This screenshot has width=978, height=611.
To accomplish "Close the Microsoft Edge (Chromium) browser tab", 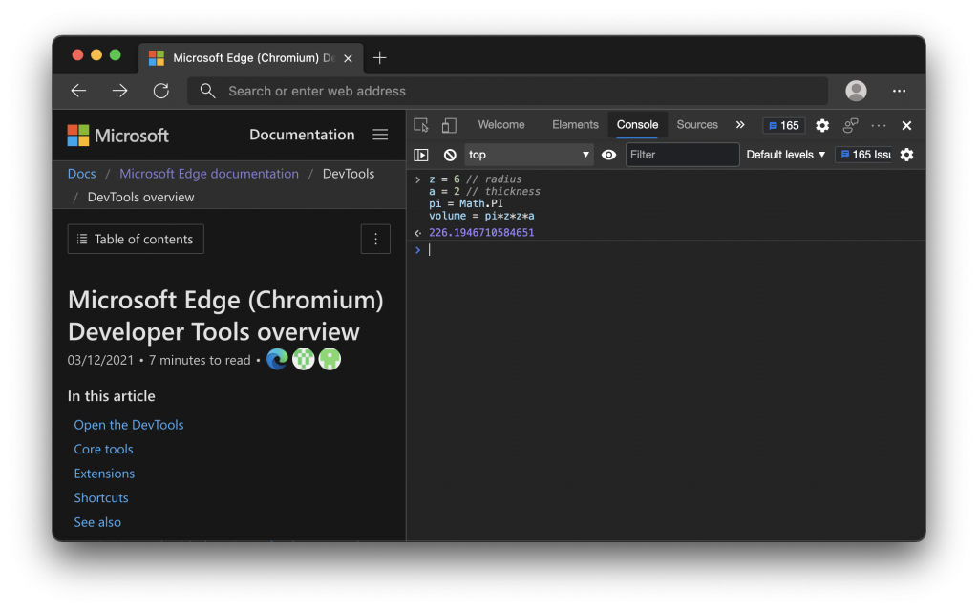I will (x=348, y=58).
